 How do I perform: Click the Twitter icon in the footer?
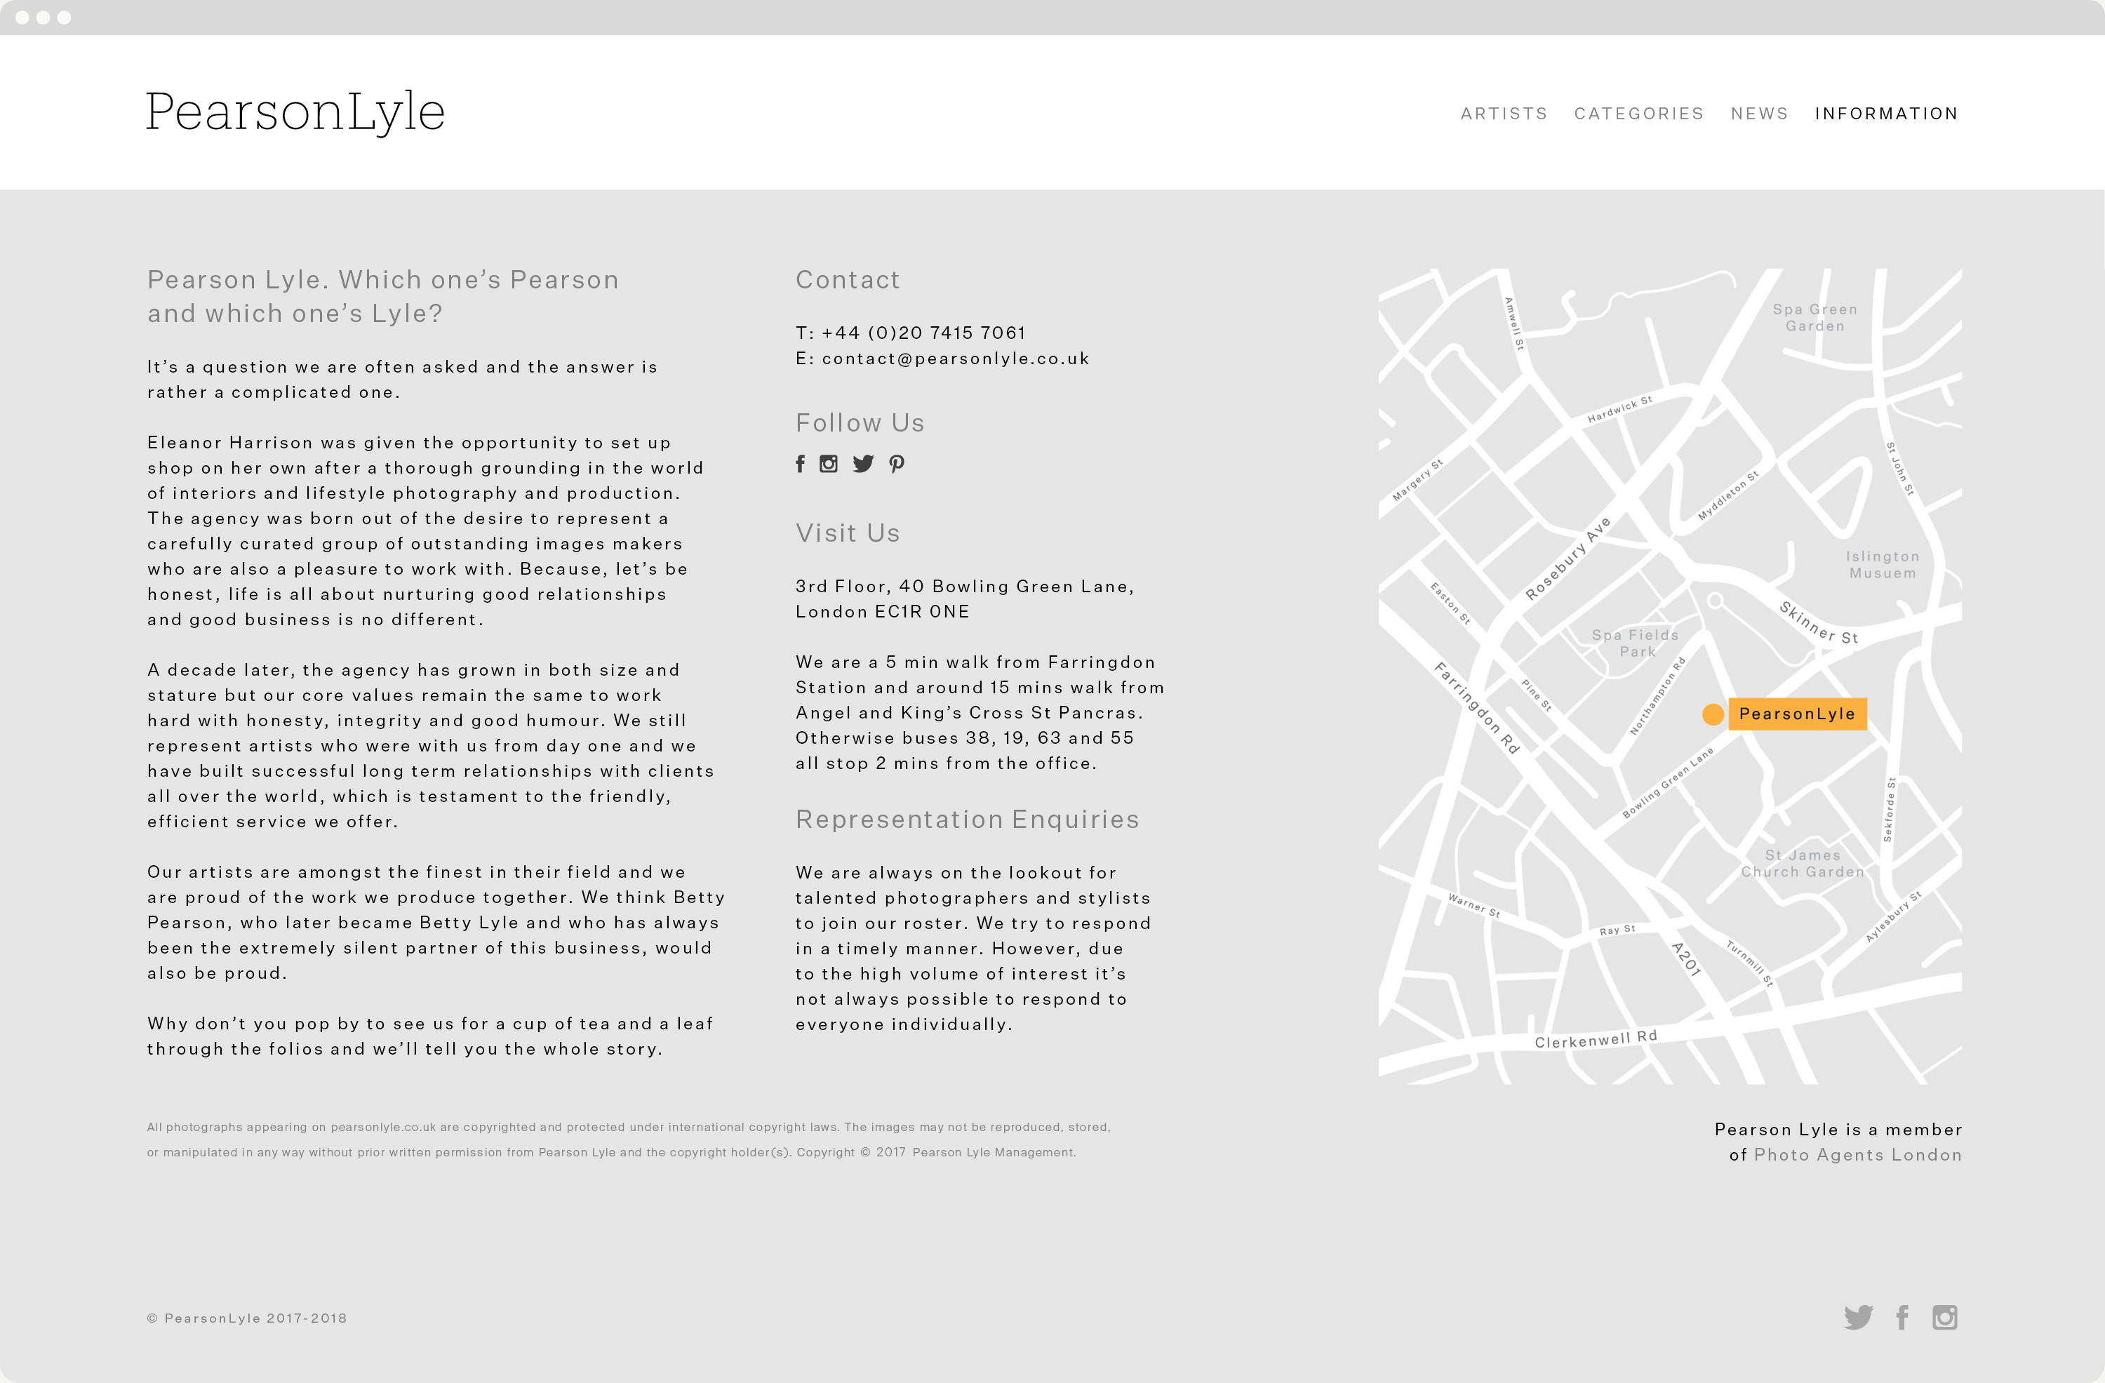1858,1318
